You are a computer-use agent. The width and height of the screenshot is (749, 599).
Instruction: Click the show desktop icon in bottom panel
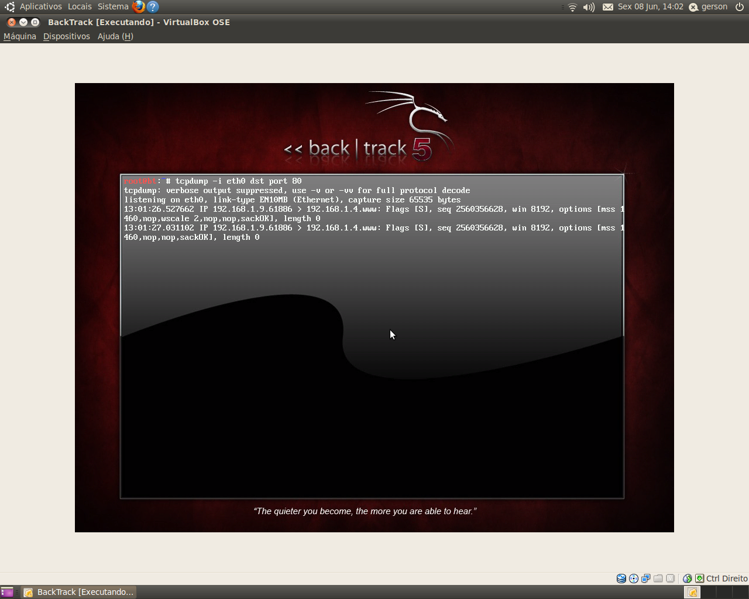7,592
